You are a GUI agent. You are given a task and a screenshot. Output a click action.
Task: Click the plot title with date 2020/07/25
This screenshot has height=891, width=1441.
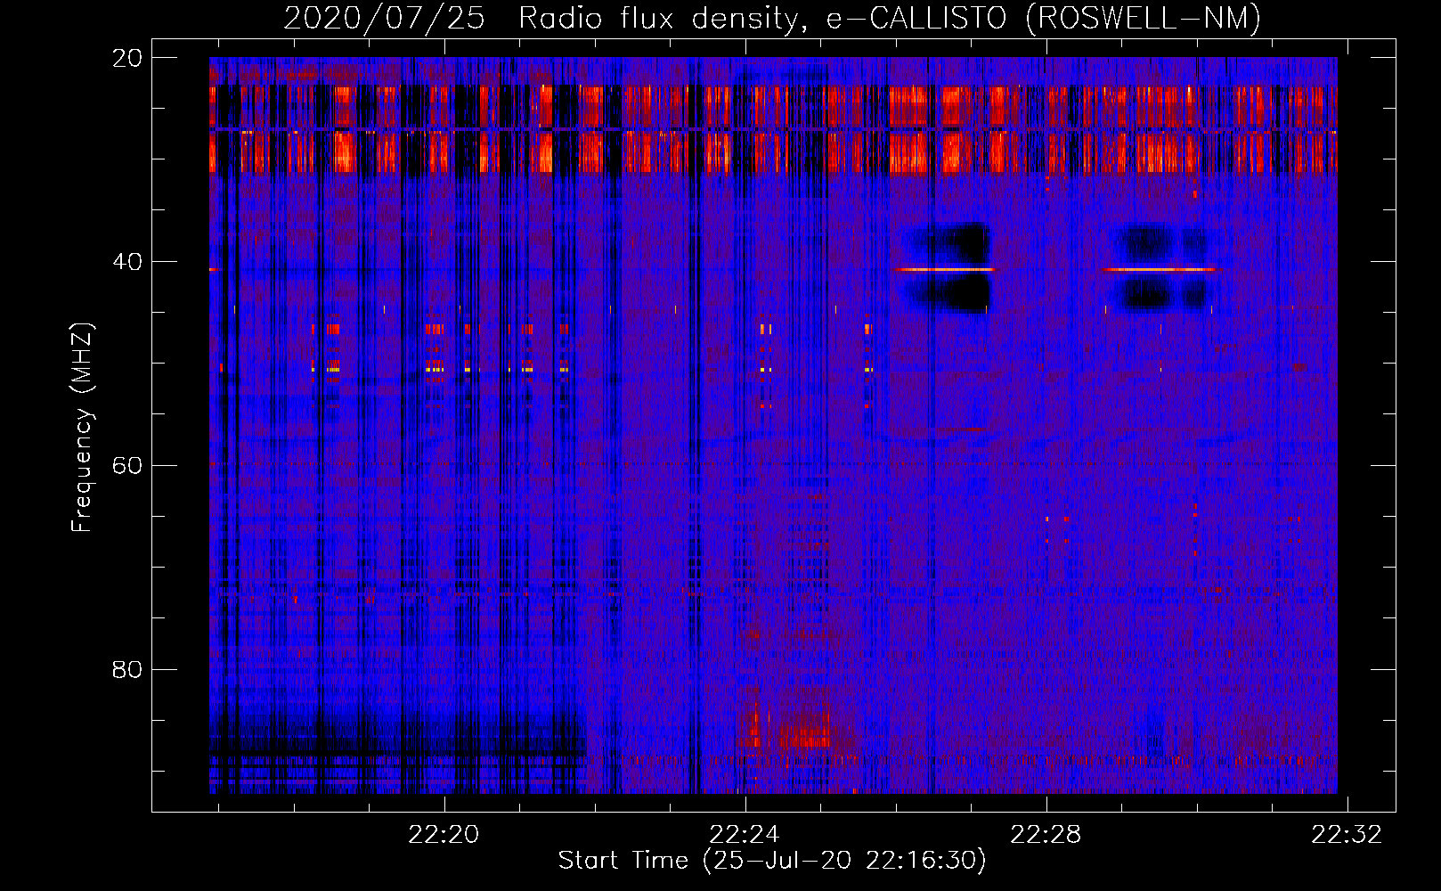[x=772, y=18]
